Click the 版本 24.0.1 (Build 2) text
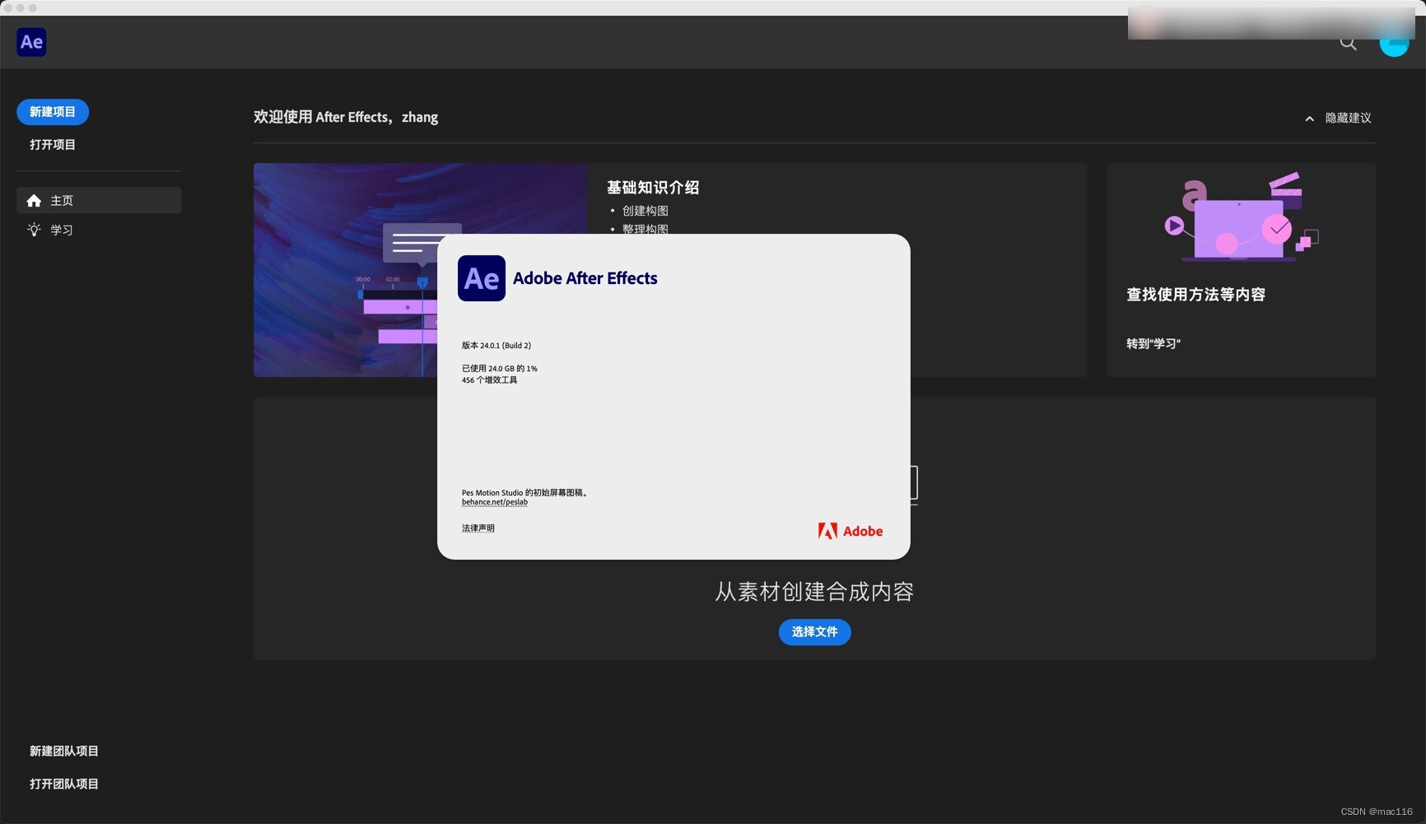 [x=496, y=346]
